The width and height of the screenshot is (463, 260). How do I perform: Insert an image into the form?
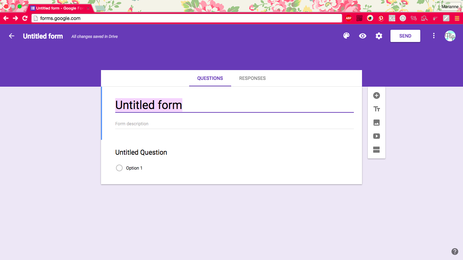377,123
